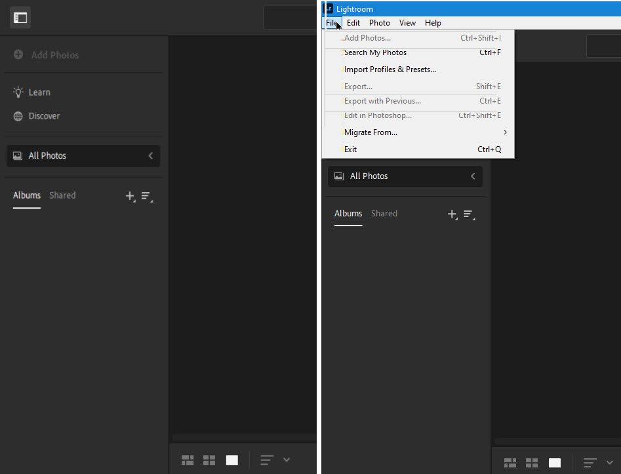Viewport: 621px width, 474px height.
Task: Create a new album with the plus icon
Action: (130, 196)
